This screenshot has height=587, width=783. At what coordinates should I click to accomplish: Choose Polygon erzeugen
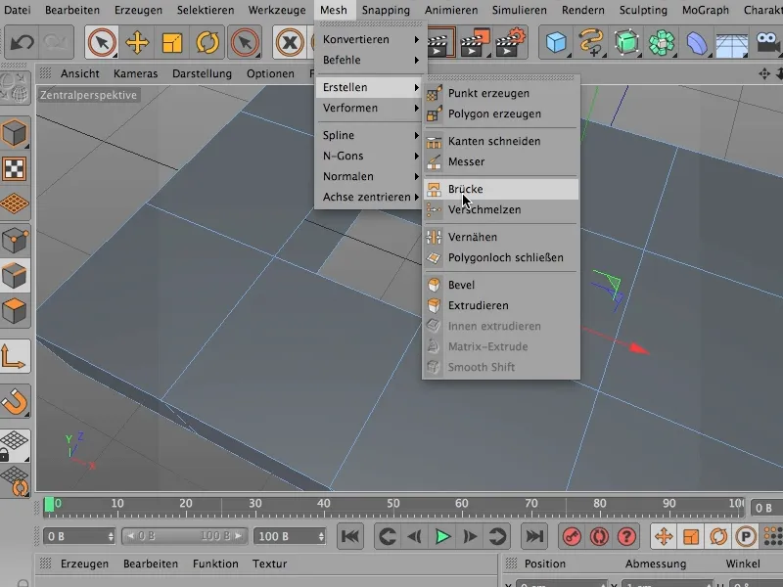(501, 113)
